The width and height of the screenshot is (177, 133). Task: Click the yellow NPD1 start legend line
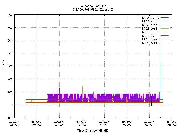point(165,32)
